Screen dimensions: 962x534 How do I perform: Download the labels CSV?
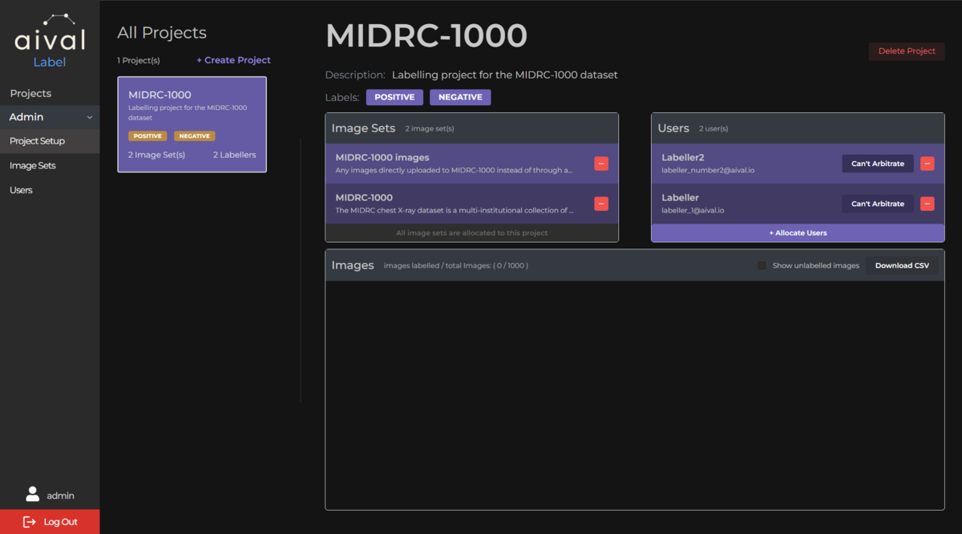902,265
